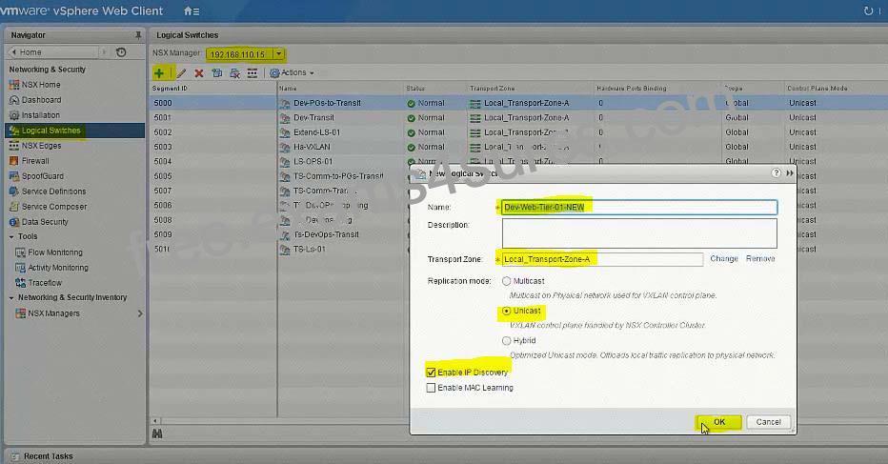This screenshot has width=888, height=464.
Task: Click horizontal scrollbar left arrow
Action: (x=155, y=421)
